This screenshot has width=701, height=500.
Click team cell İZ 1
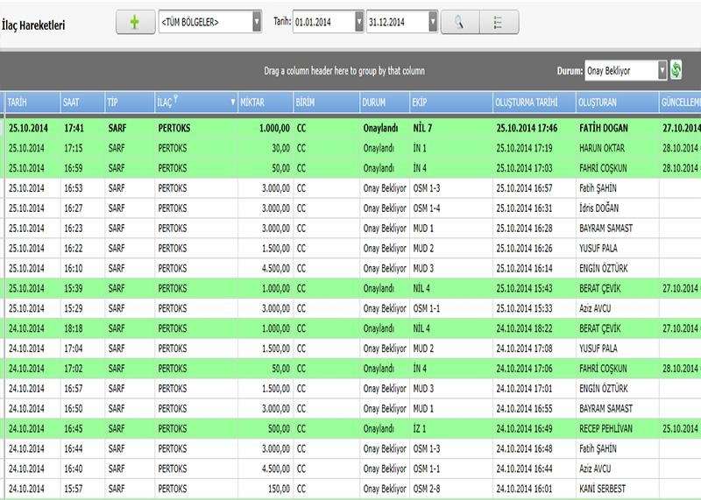420,429
